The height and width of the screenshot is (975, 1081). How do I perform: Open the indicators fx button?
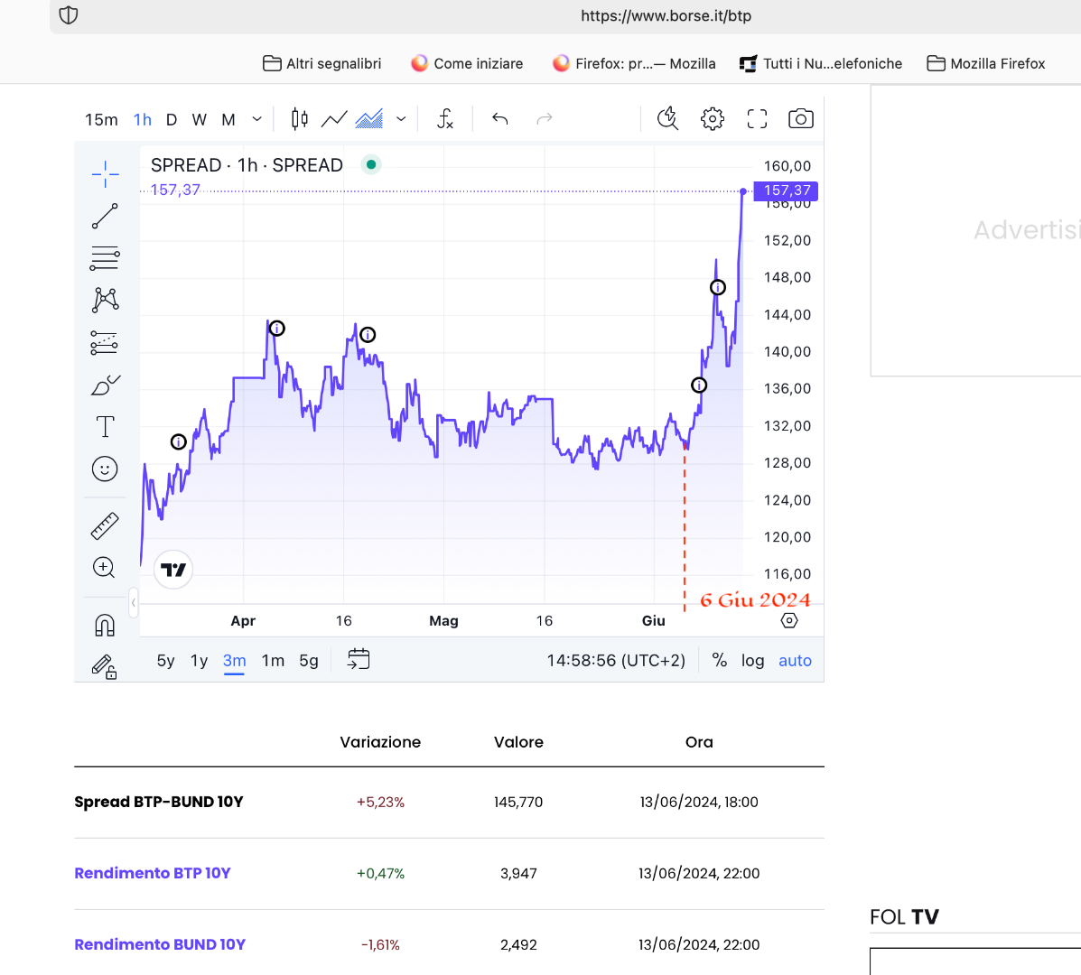click(445, 119)
